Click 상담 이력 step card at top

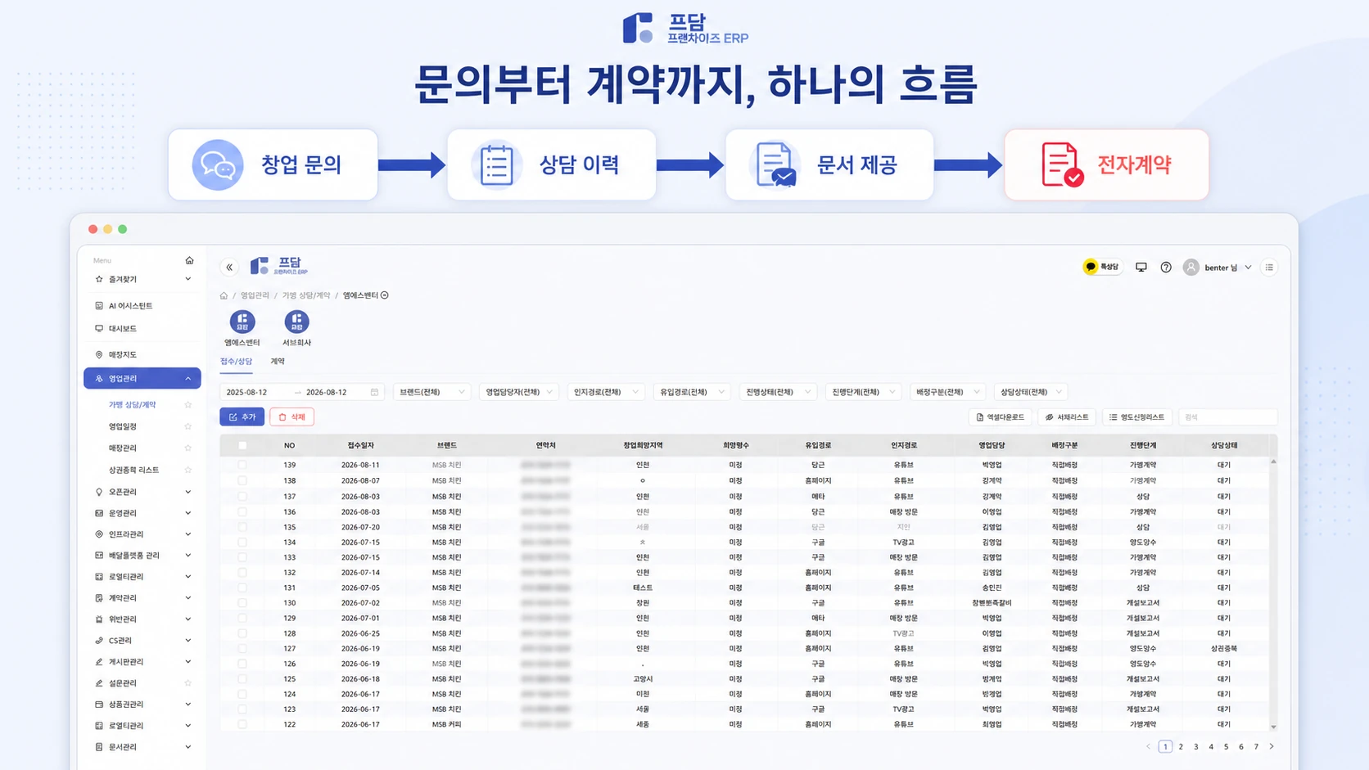[x=551, y=164]
